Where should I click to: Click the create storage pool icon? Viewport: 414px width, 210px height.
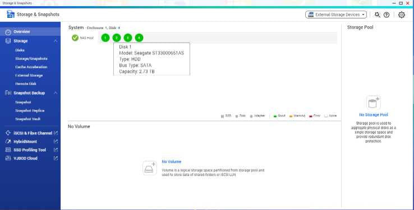coord(374,102)
